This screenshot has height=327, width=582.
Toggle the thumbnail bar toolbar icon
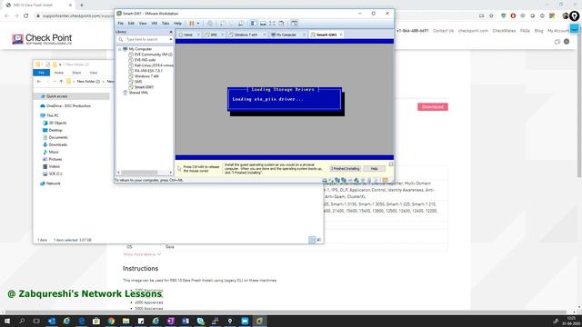click(263, 24)
